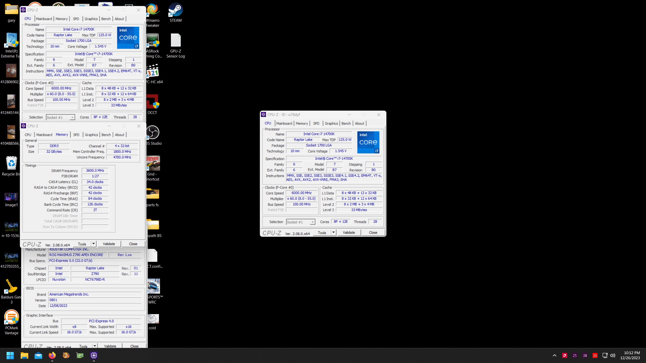Open the parts fs folder
This screenshot has height=363, width=646.
coord(153,197)
